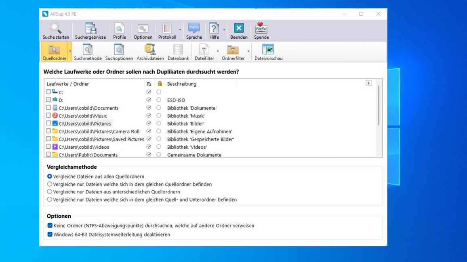Open Suchergebnisse from the toolbar
The image size is (467, 262).
coord(90,29)
